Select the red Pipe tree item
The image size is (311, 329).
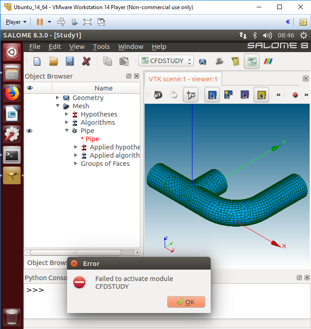tap(90, 139)
